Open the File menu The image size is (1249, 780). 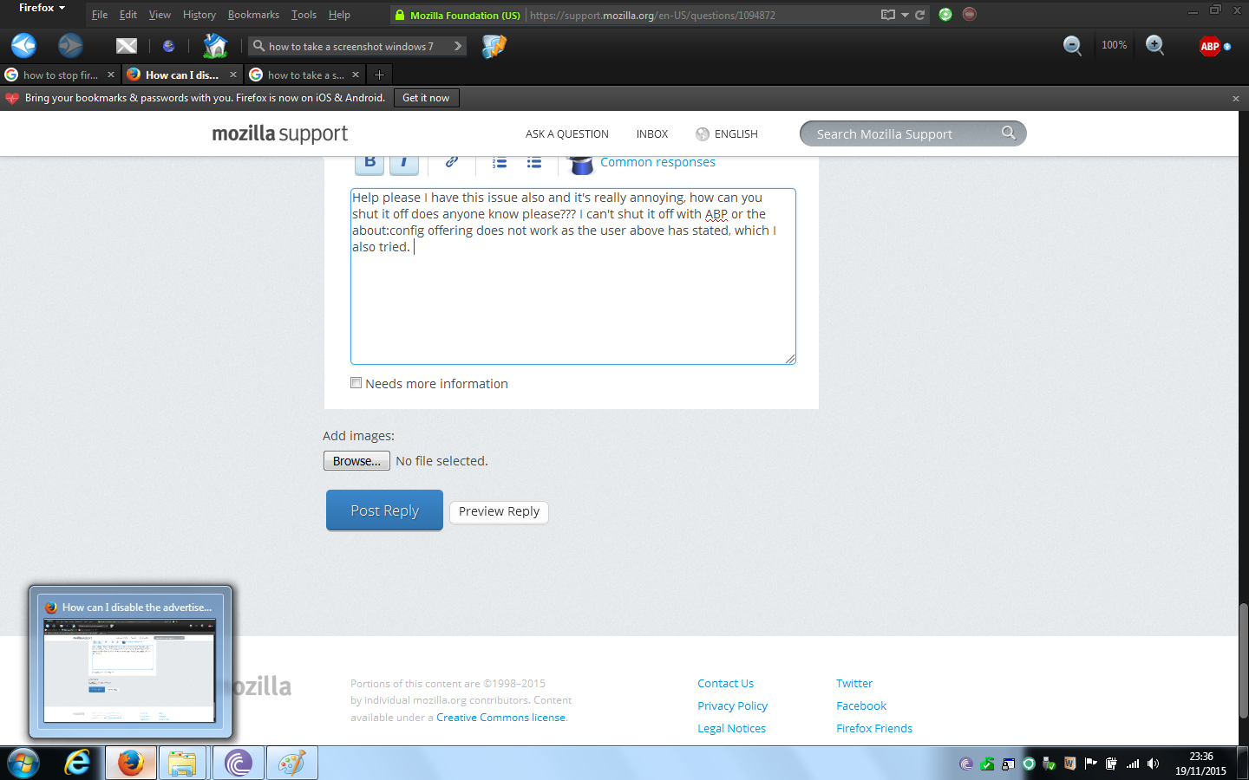[x=100, y=15]
